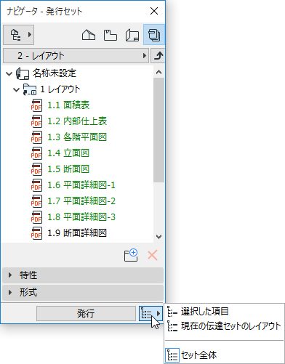Select tree item '1.7 平面詳細図-2'
The image size is (285, 364).
click(81, 201)
